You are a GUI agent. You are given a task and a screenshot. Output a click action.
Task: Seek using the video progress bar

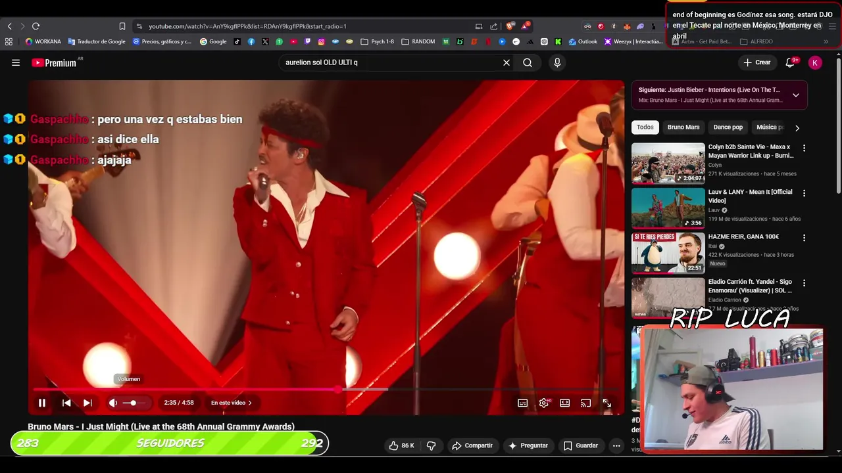click(326, 389)
